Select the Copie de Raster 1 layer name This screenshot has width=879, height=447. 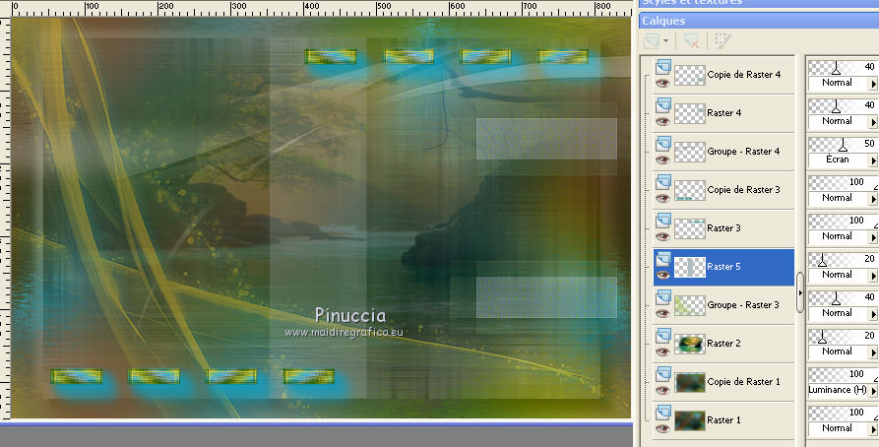pyautogui.click(x=744, y=382)
